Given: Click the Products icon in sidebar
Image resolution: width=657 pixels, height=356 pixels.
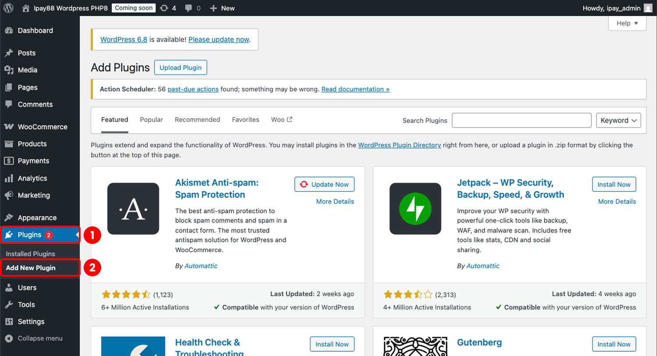Looking at the screenshot, I should pos(9,144).
